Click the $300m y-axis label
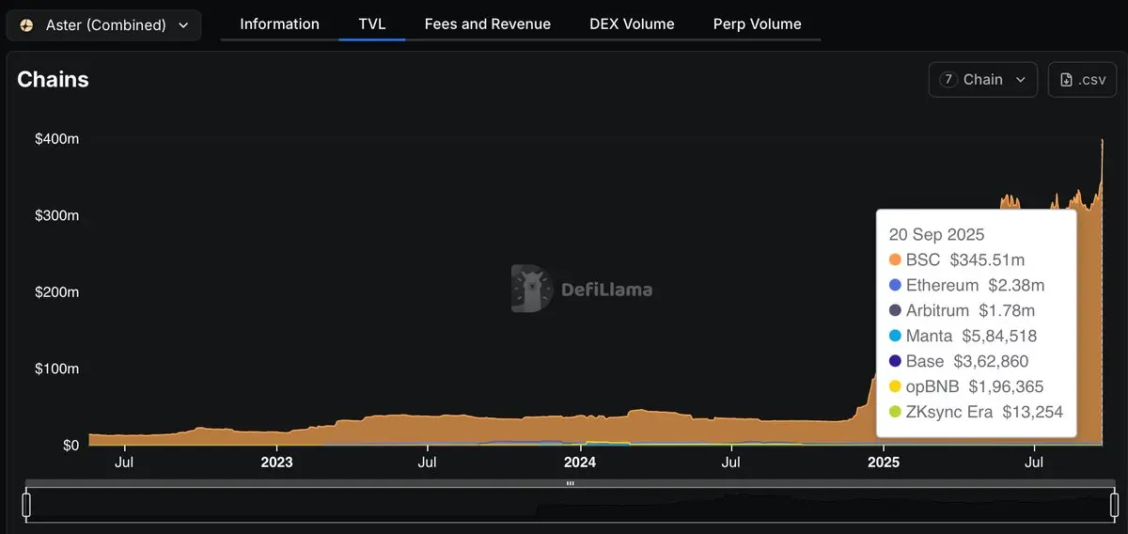 (x=56, y=215)
